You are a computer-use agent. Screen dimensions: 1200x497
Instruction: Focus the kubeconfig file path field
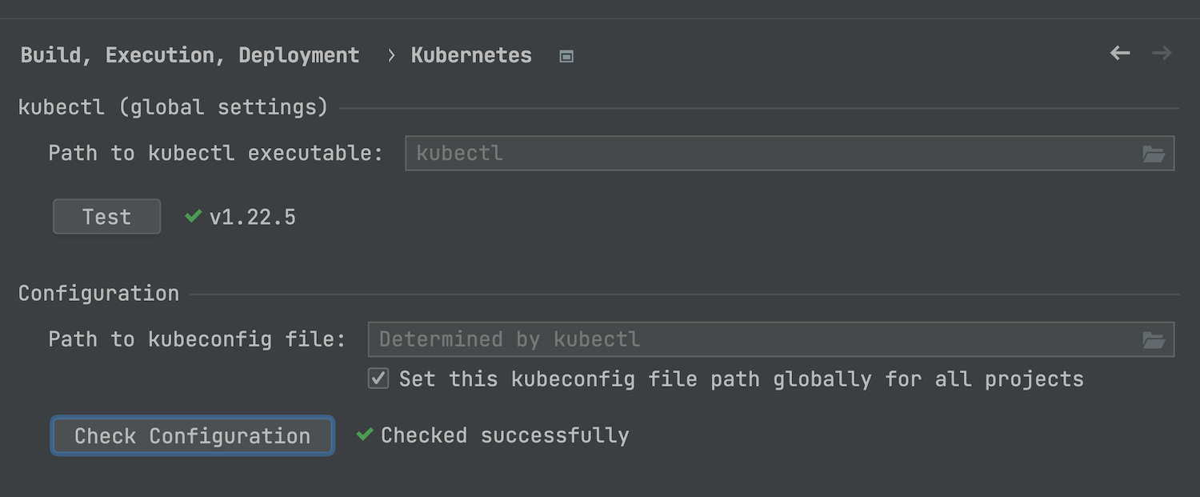coord(752,339)
